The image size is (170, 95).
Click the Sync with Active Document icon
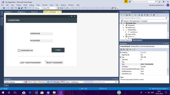tap(139, 15)
